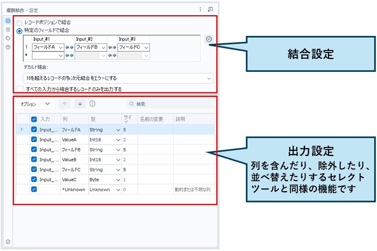Open the annotation tag icon in sidebar

pos(8,38)
